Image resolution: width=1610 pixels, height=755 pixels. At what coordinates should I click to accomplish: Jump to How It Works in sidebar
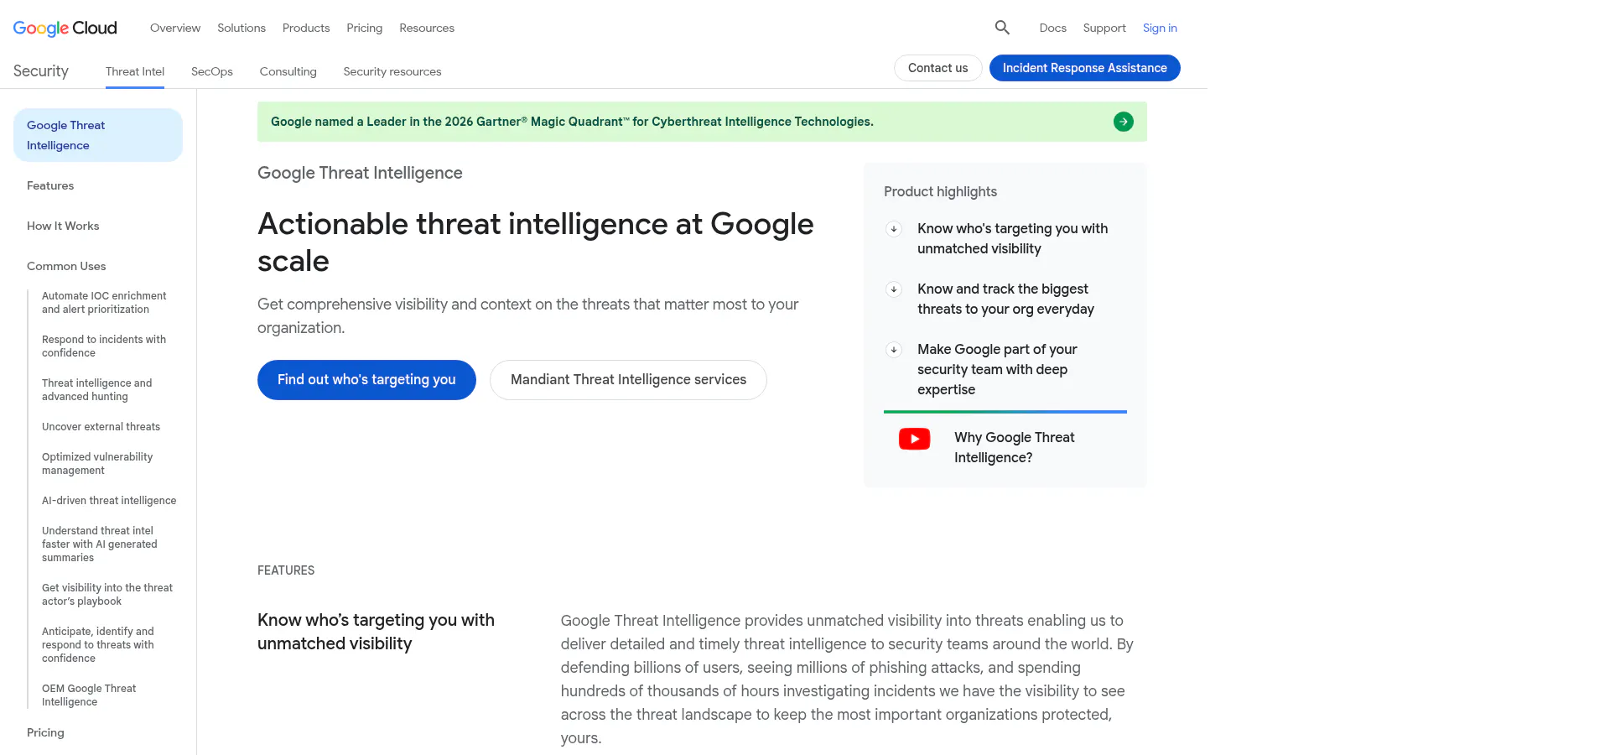pos(63,226)
